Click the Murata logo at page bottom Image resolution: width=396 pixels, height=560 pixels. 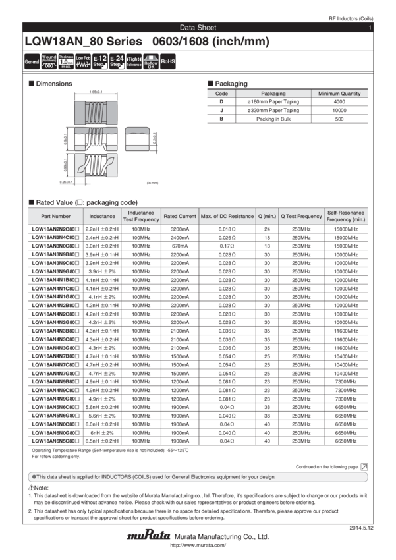[x=148, y=536]
